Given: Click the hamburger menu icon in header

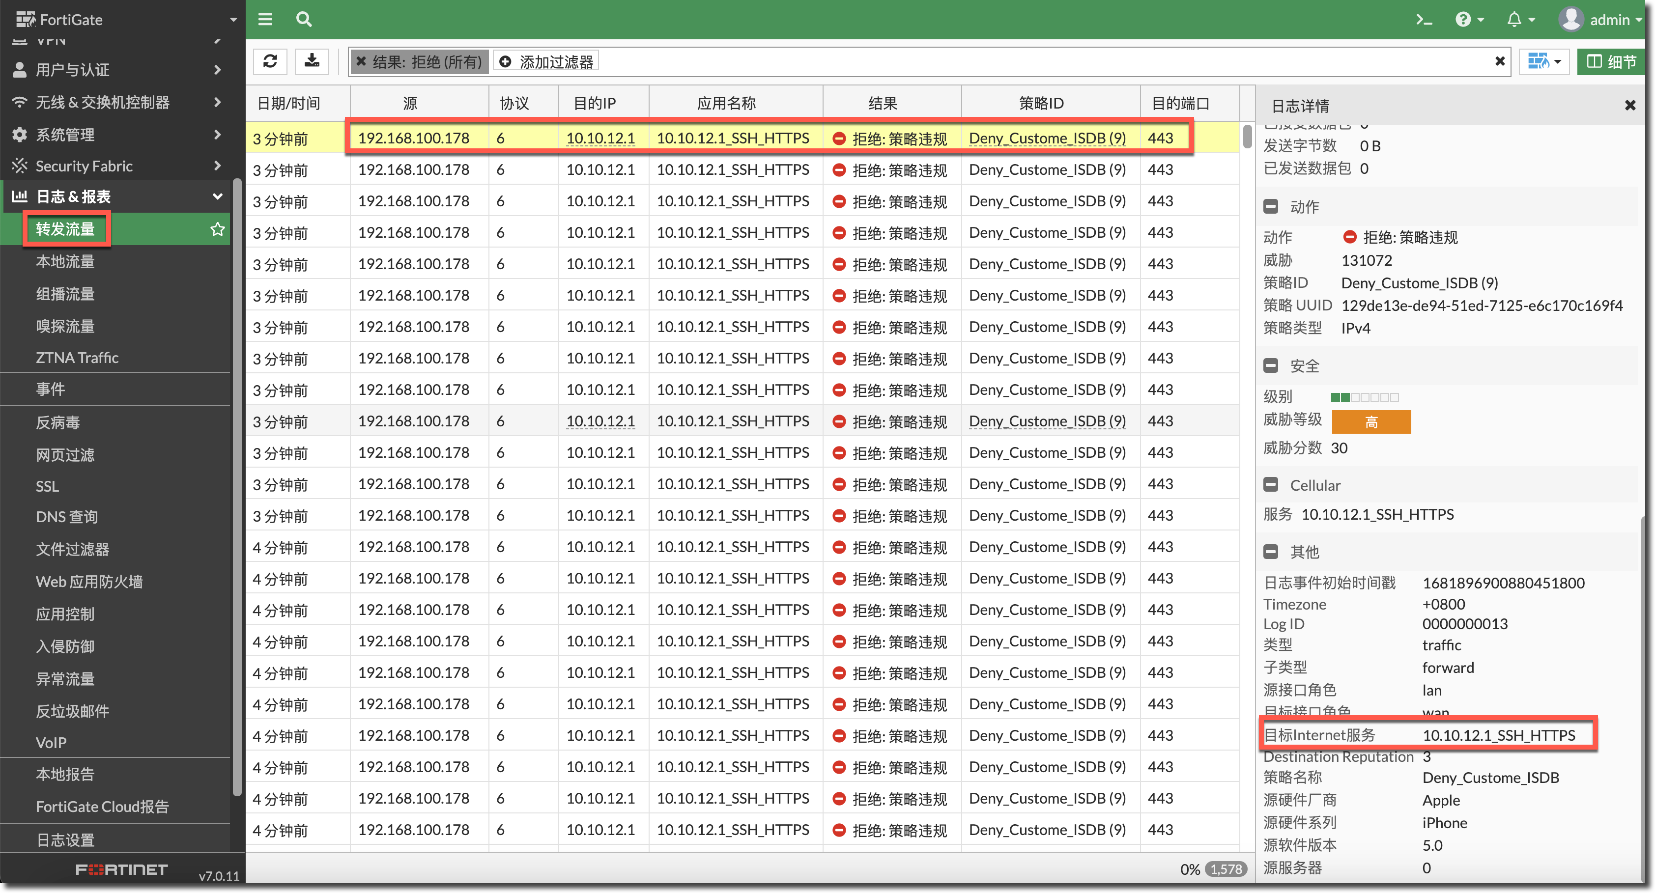Looking at the screenshot, I should click(265, 19).
